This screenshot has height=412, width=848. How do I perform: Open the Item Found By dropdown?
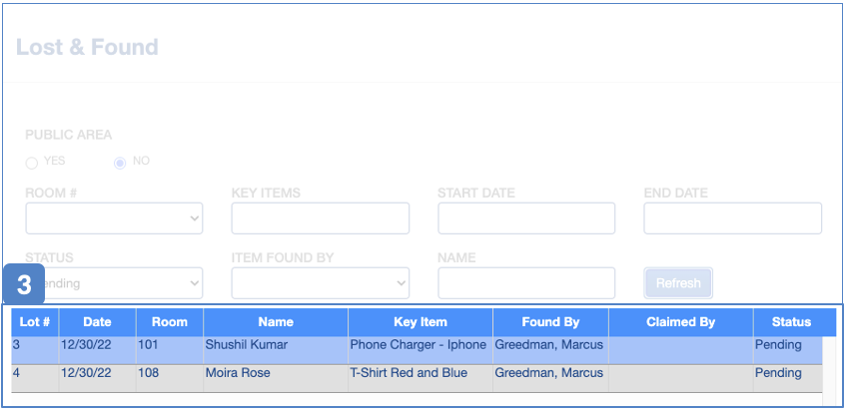(x=320, y=283)
